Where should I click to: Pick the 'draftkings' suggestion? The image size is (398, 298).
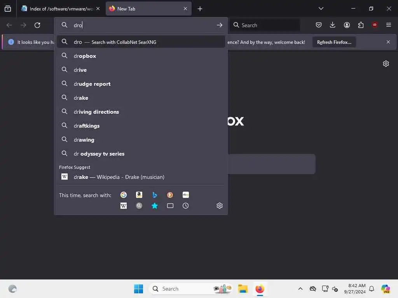point(141,125)
